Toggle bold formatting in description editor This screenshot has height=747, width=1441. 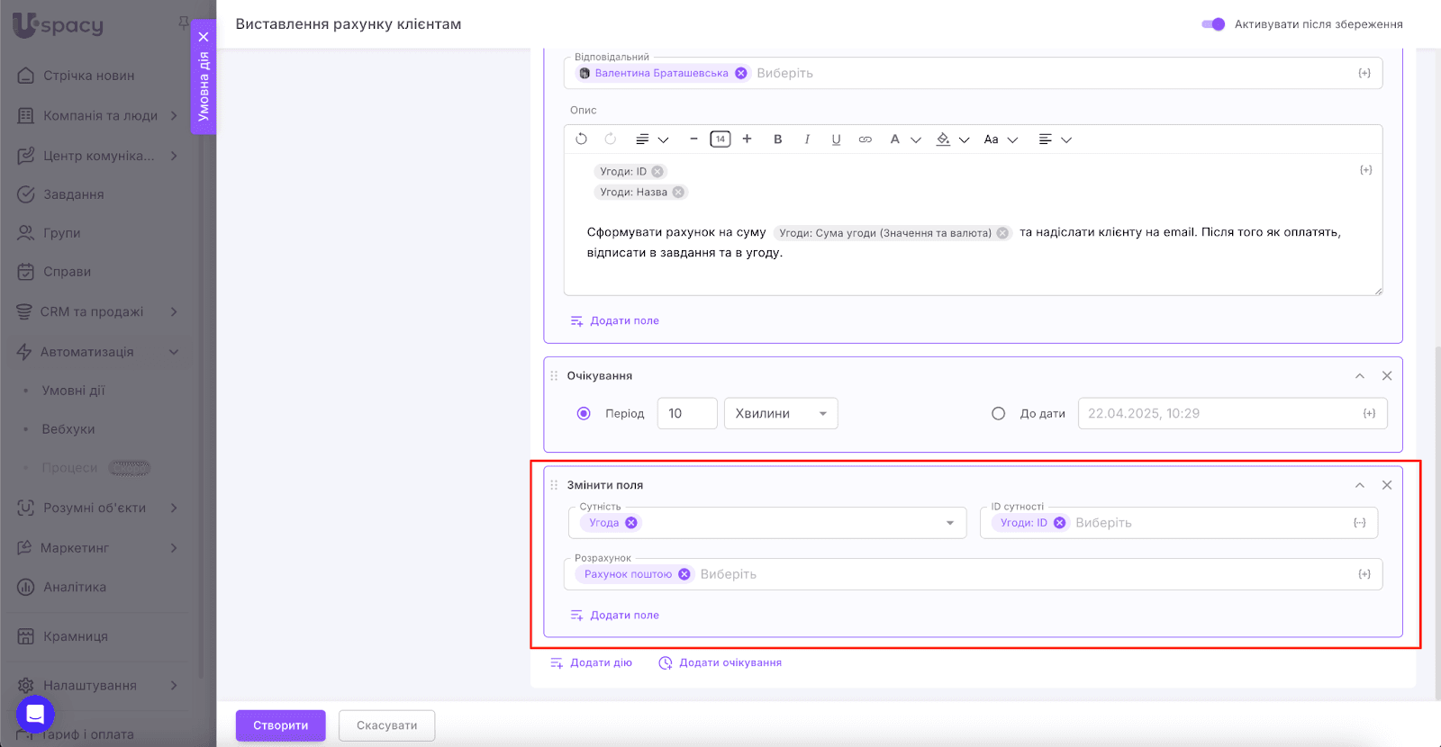777,139
